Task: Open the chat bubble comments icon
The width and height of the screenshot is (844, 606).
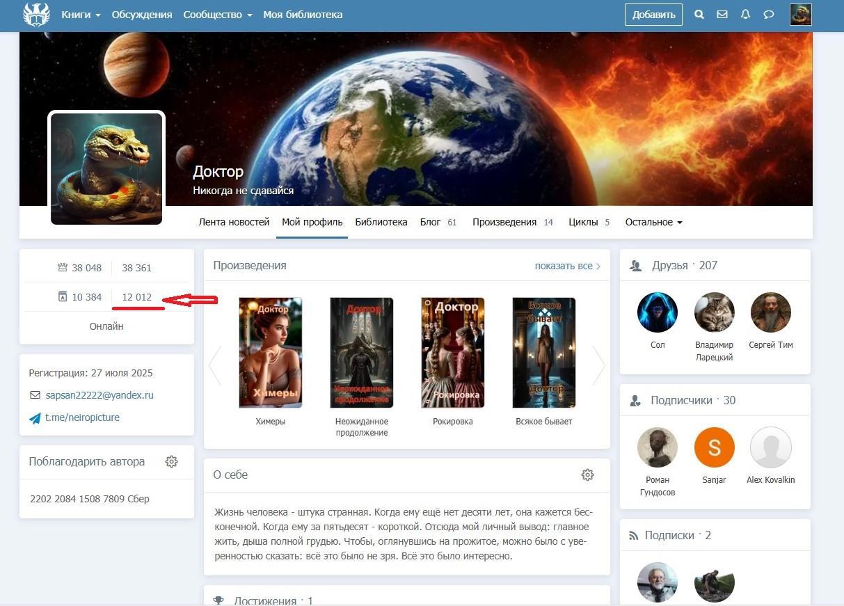Action: click(769, 14)
